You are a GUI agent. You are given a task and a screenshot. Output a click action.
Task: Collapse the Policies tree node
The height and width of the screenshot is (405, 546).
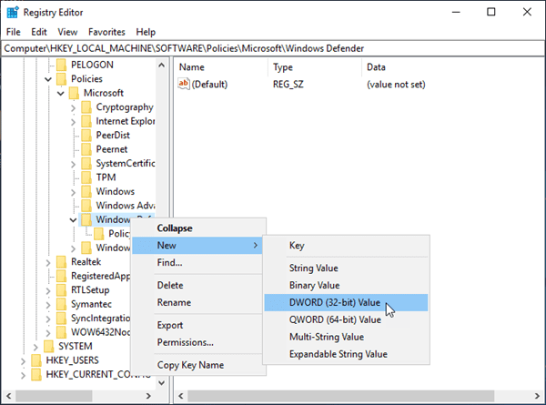(x=48, y=79)
